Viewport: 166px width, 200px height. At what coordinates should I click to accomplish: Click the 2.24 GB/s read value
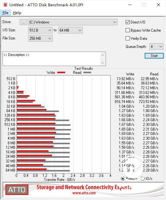151,120
